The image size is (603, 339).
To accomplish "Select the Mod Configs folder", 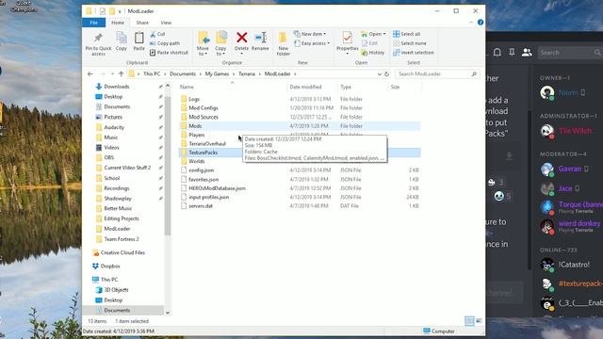I will click(204, 108).
